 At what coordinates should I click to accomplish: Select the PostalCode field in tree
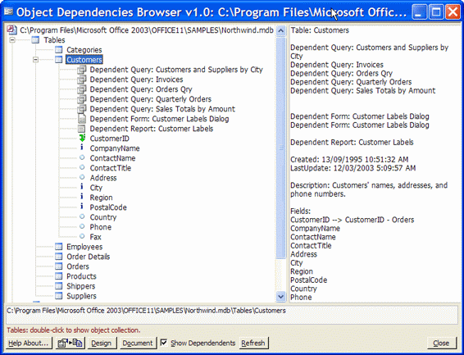point(108,207)
